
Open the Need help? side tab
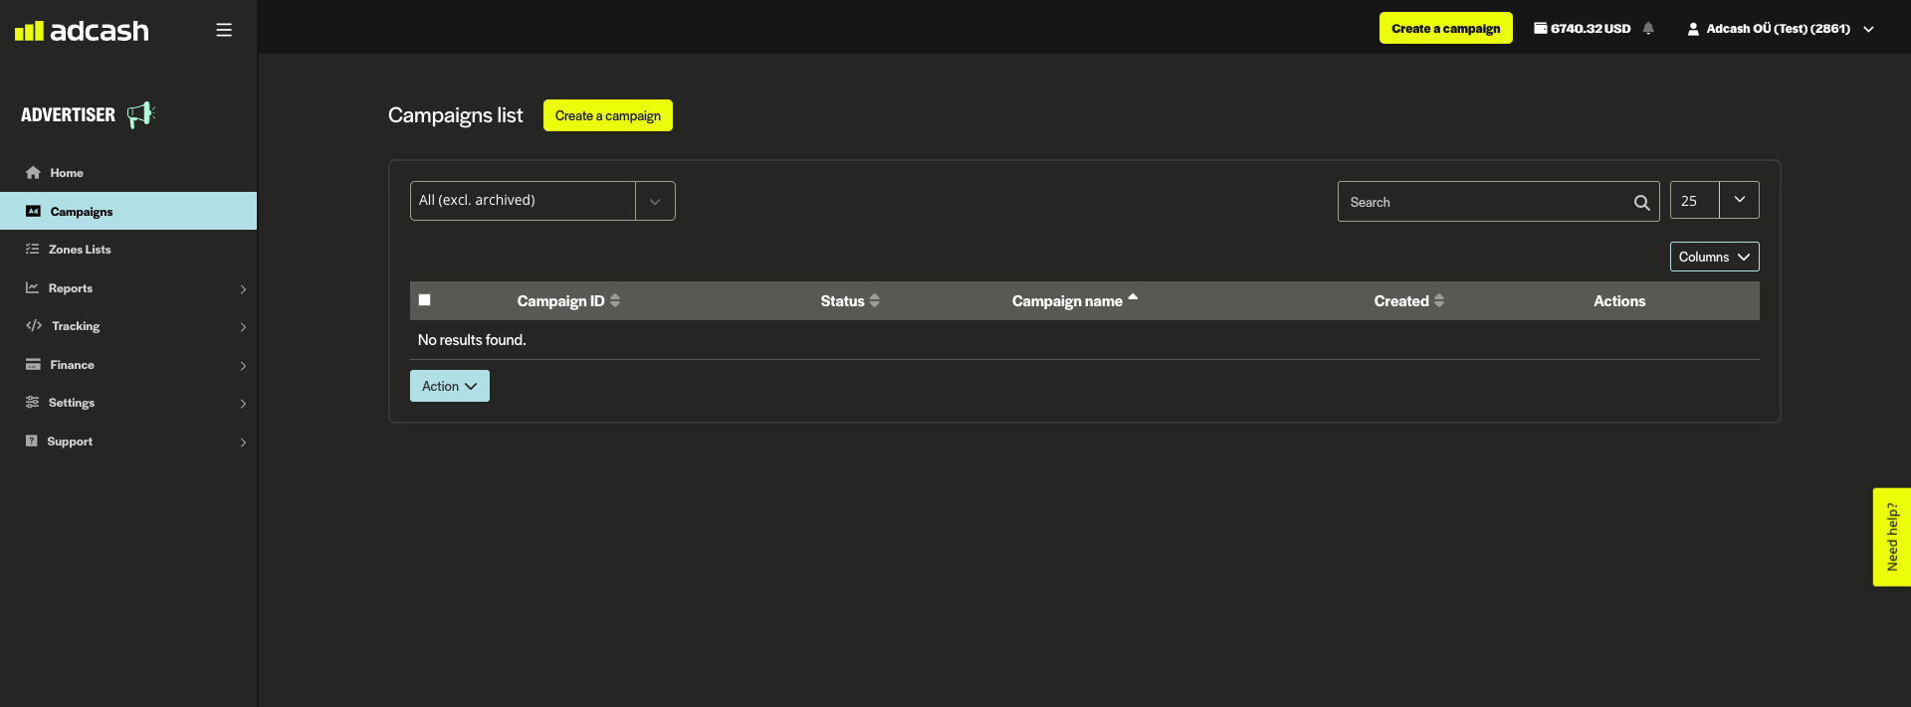pos(1891,537)
